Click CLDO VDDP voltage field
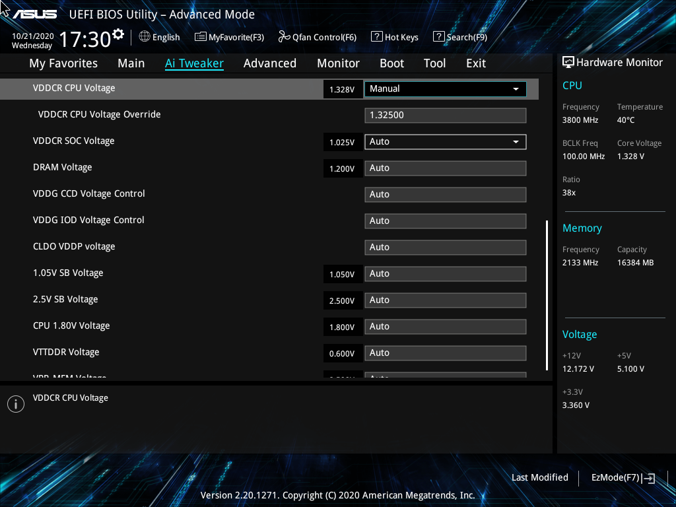This screenshot has height=507, width=676. [x=445, y=248]
